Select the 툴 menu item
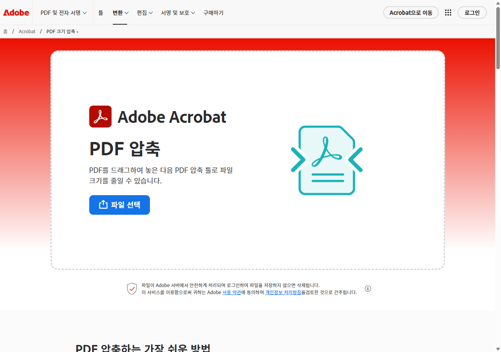This screenshot has height=352, width=501. [101, 12]
